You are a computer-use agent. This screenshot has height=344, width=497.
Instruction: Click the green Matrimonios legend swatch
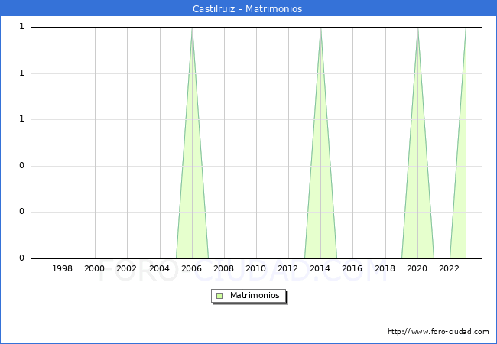click(x=219, y=296)
